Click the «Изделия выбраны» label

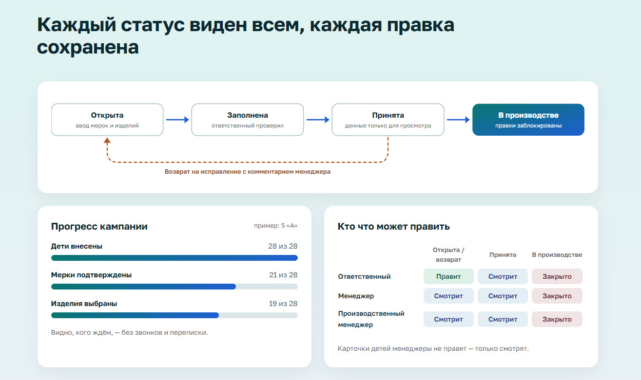[84, 304]
